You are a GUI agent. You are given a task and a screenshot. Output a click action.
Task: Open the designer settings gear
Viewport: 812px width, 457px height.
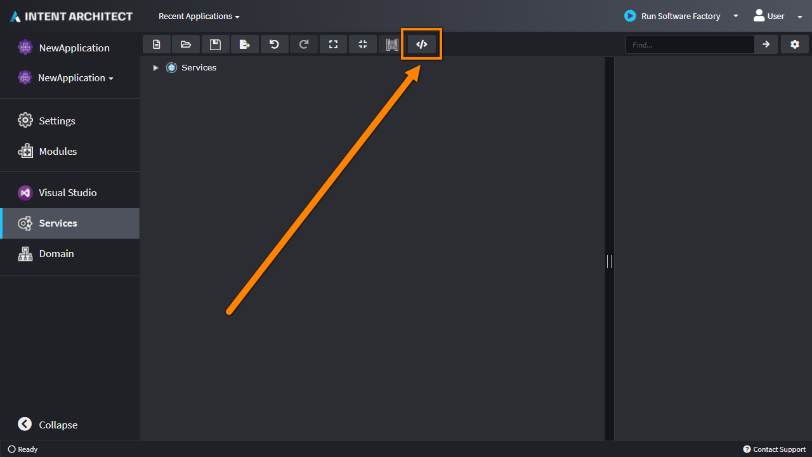[x=795, y=44]
